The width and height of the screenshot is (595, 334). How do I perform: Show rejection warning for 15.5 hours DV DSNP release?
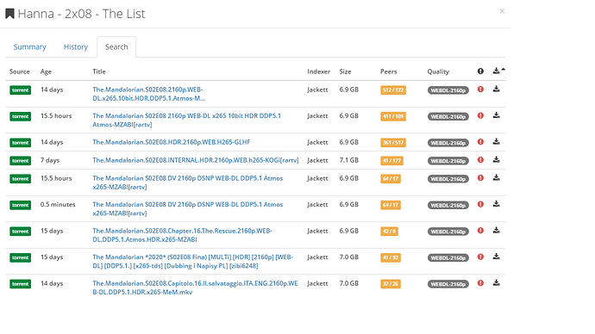click(480, 178)
